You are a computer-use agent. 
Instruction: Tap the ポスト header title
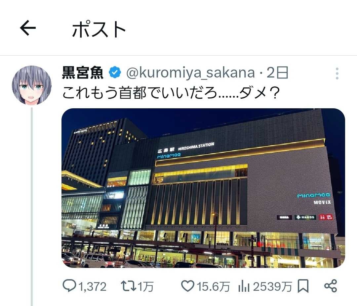pos(99,29)
